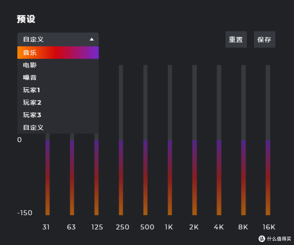
Task: Click the 保存 save button
Action: coord(264,39)
